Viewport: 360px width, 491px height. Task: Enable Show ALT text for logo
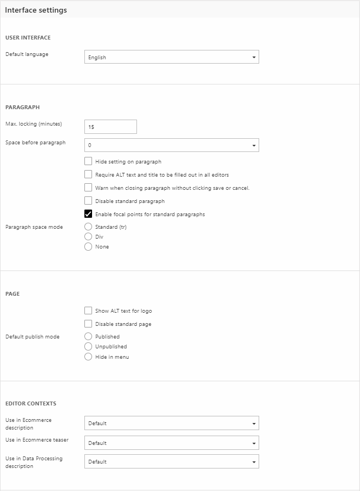[x=88, y=311]
